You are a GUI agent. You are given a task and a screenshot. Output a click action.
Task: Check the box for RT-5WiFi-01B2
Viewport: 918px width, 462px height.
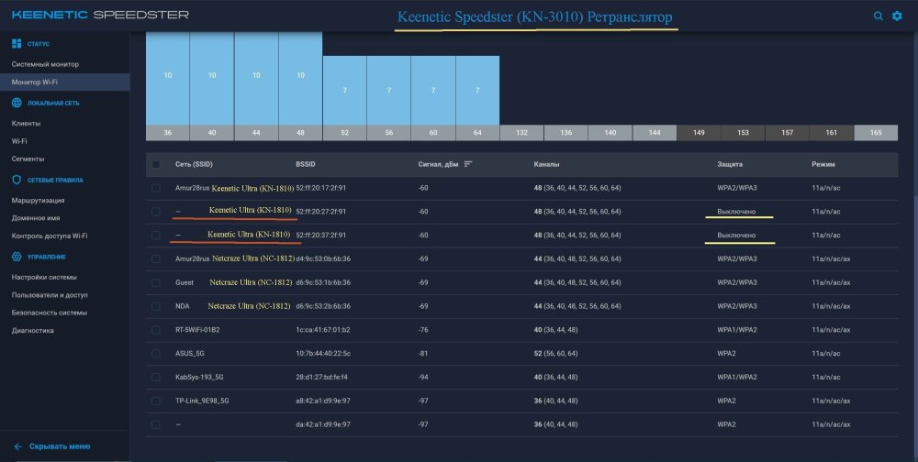click(x=156, y=330)
